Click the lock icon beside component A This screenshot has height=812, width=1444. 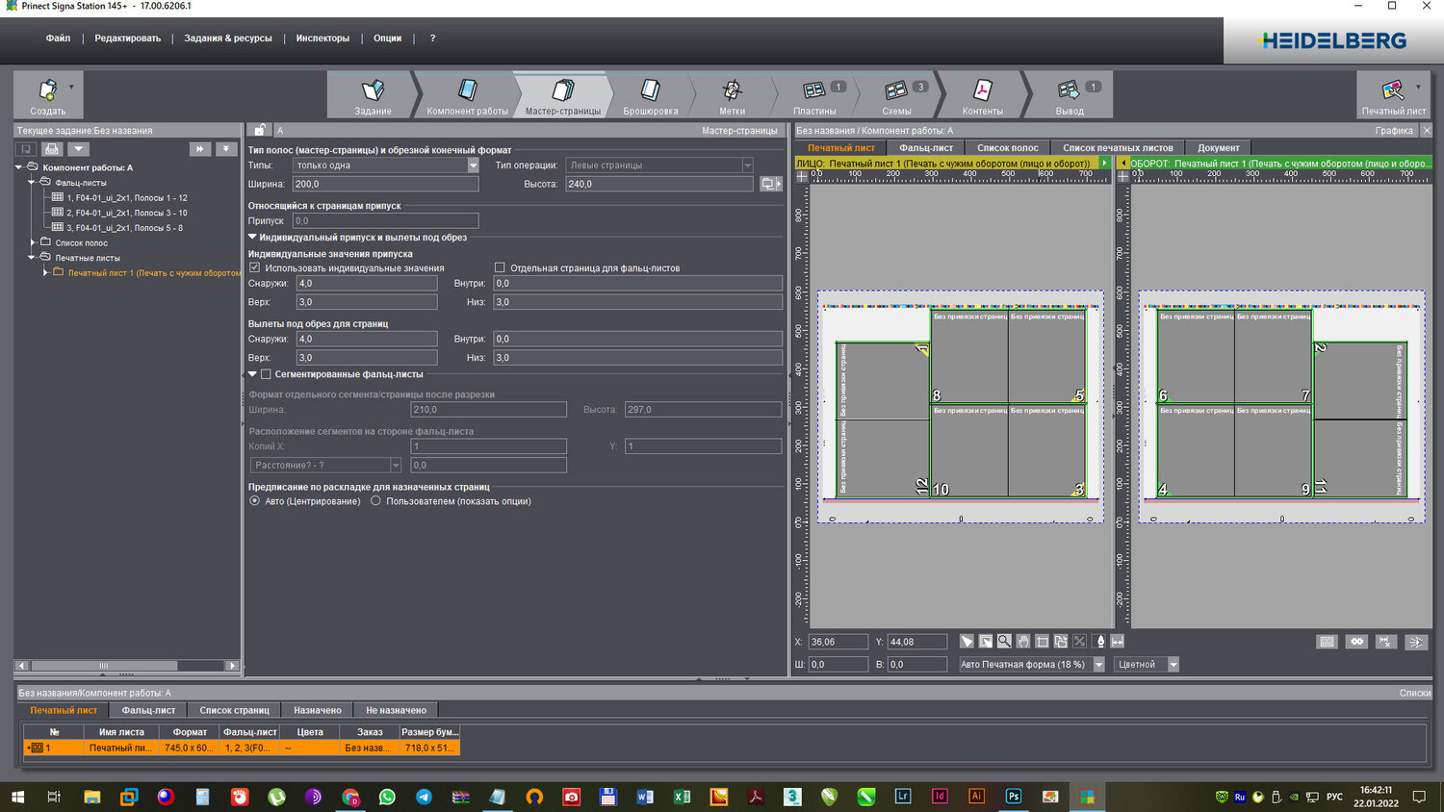[x=260, y=130]
